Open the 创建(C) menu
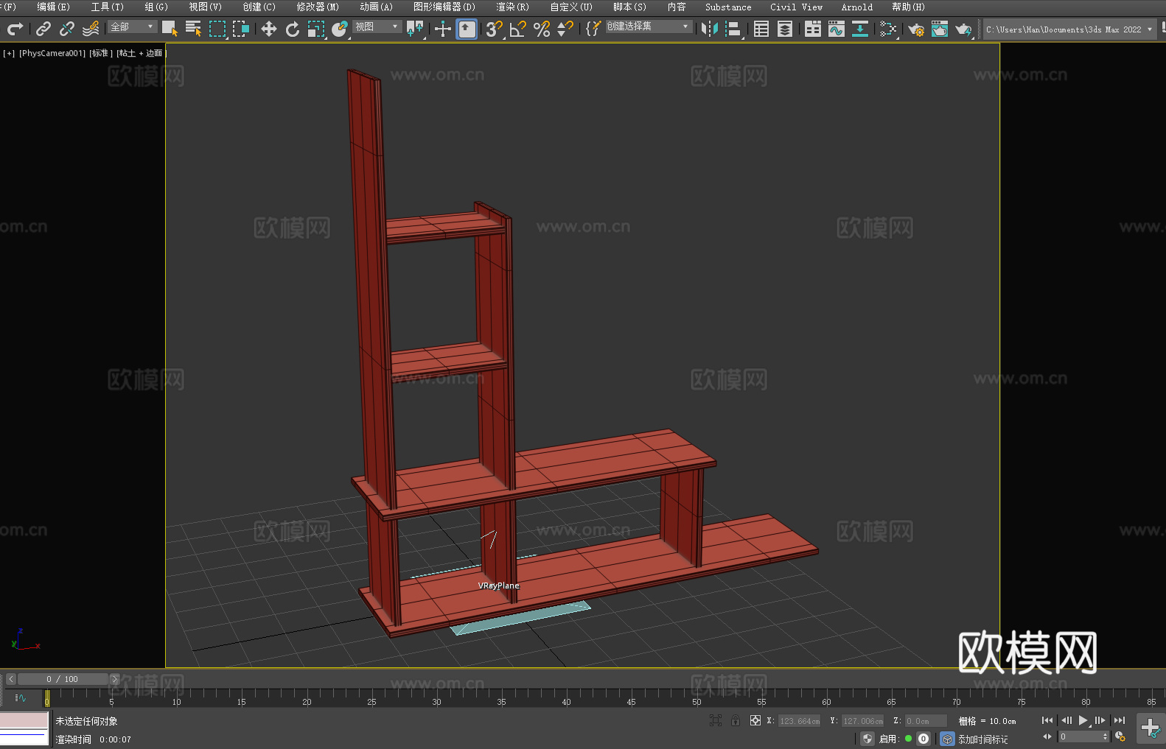Image resolution: width=1166 pixels, height=749 pixels. [259, 7]
